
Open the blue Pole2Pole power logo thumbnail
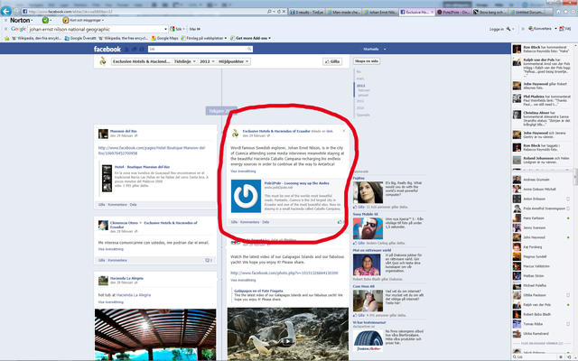(246, 196)
